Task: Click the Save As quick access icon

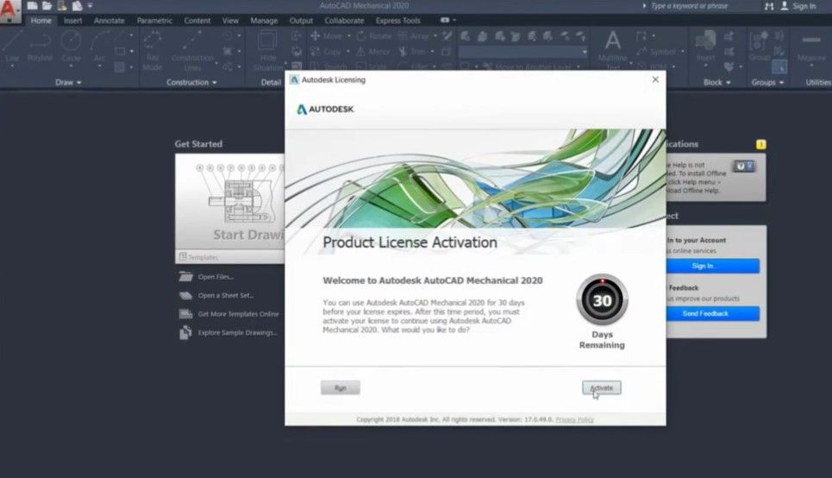Action: (77, 6)
